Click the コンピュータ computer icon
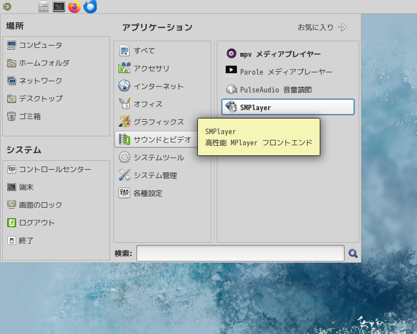417x334 pixels. tap(12, 45)
